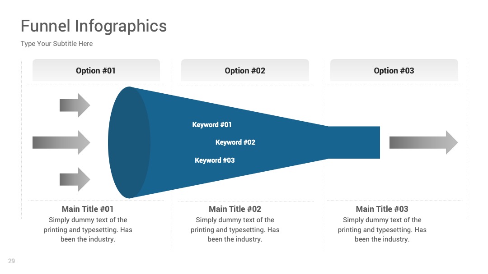Select the Option #02 header box

[x=245, y=70]
